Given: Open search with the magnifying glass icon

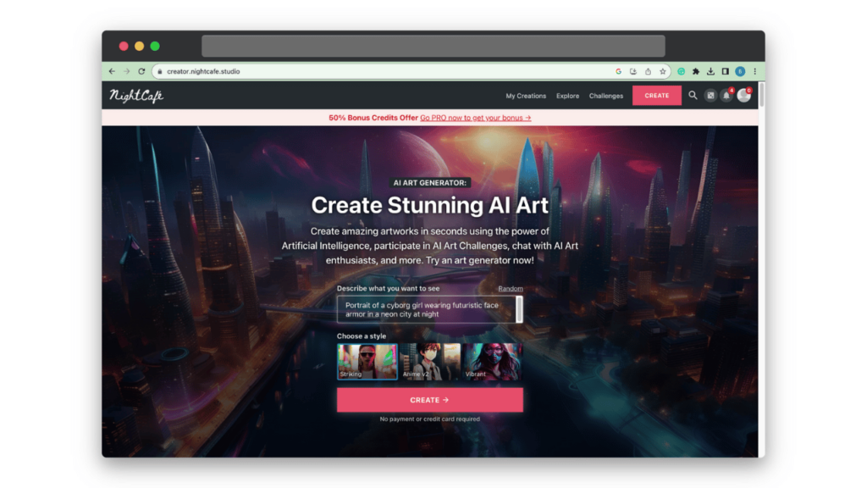Looking at the screenshot, I should [693, 95].
